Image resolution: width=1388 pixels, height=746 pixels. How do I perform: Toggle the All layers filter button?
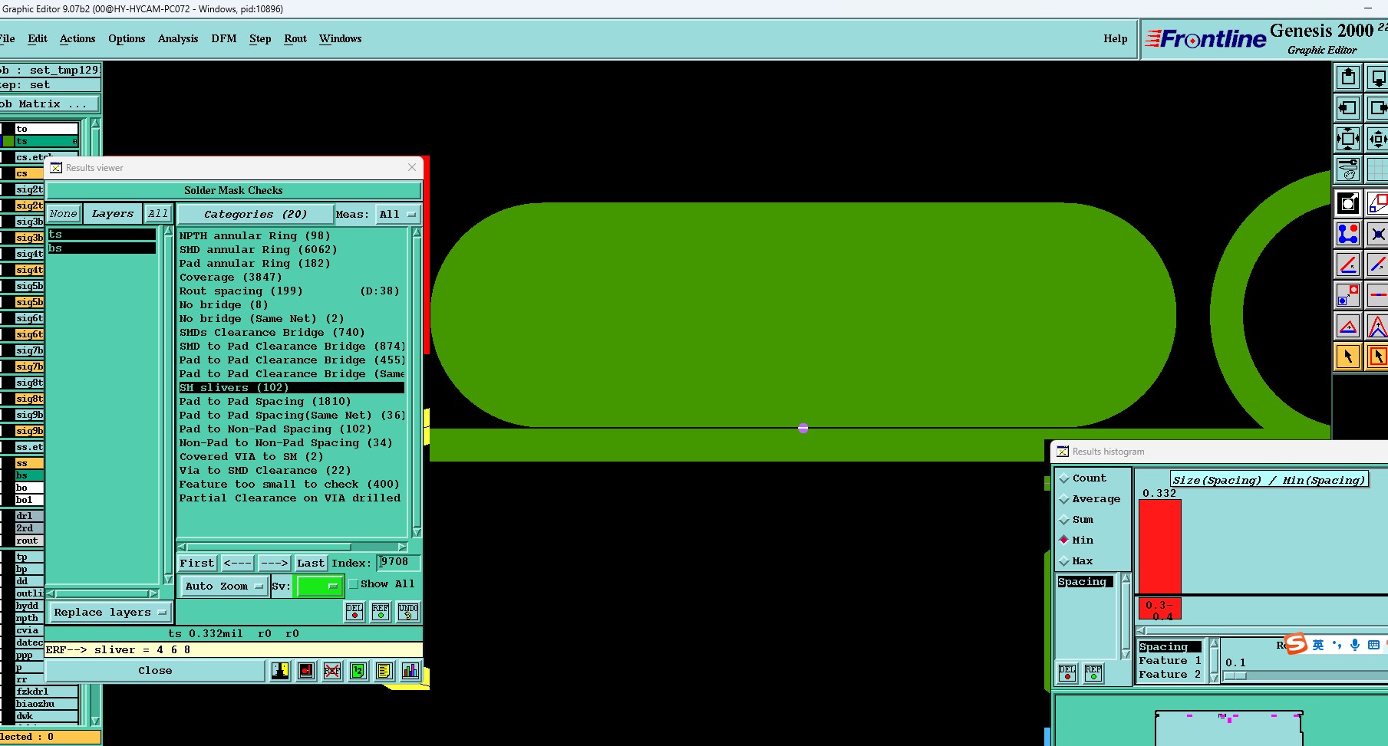[158, 214]
